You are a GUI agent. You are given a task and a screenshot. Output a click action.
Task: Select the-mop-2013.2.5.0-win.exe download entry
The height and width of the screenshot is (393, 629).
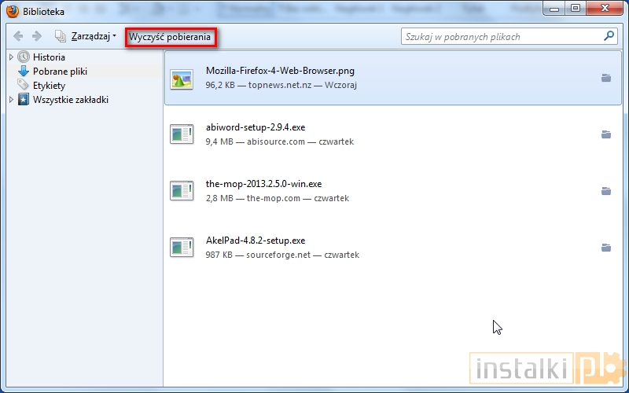tap(393, 191)
